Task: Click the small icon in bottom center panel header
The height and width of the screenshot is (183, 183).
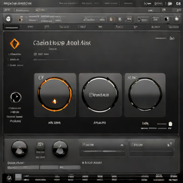Action: click(122, 145)
